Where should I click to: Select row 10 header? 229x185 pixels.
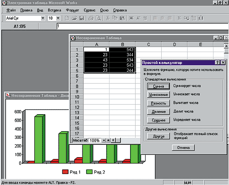click(77, 97)
